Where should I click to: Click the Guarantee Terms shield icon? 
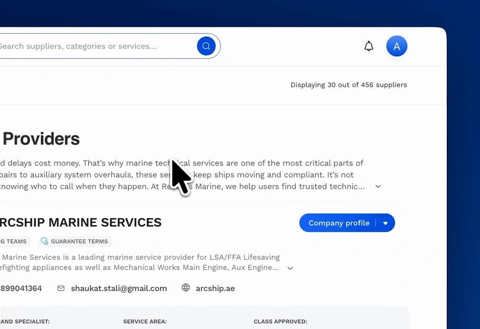coord(44,241)
